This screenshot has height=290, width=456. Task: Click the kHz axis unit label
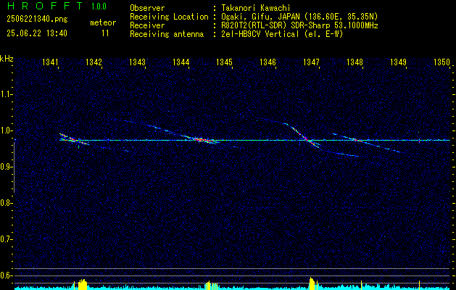click(x=7, y=59)
